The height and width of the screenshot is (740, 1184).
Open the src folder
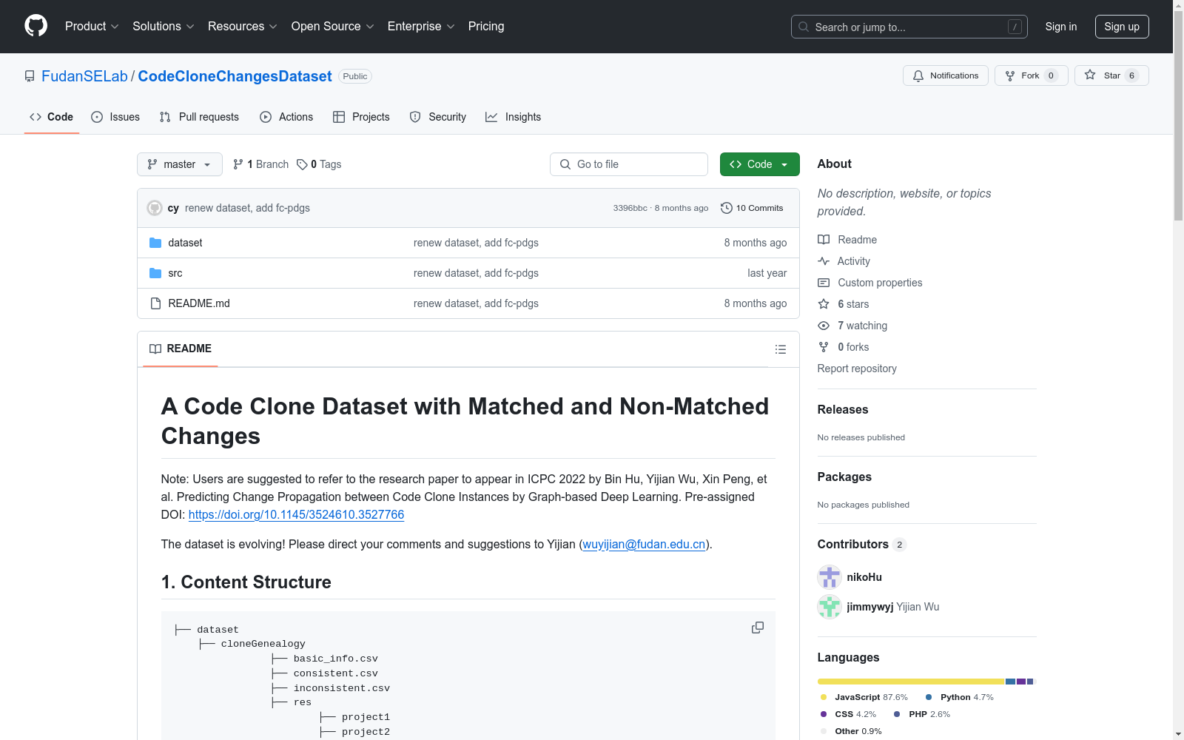point(175,273)
